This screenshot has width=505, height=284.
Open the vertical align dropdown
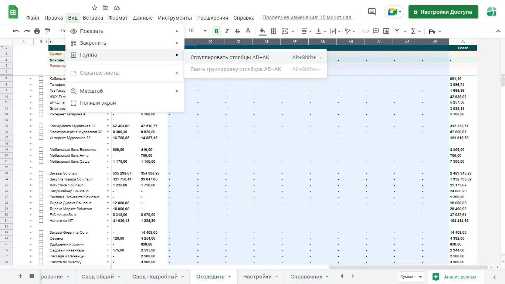[321, 31]
